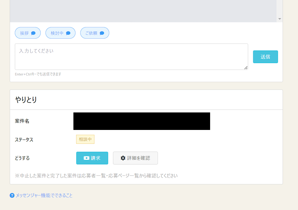Viewport: 298px width, 210px height.
Task: Click the blacked-out 案件名 value
Action: (x=142, y=121)
